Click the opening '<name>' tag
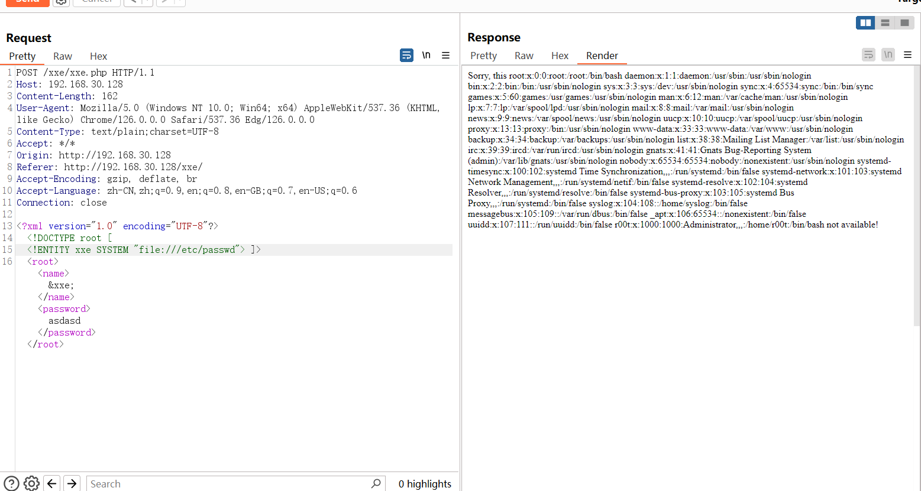This screenshot has width=921, height=491. pos(53,274)
